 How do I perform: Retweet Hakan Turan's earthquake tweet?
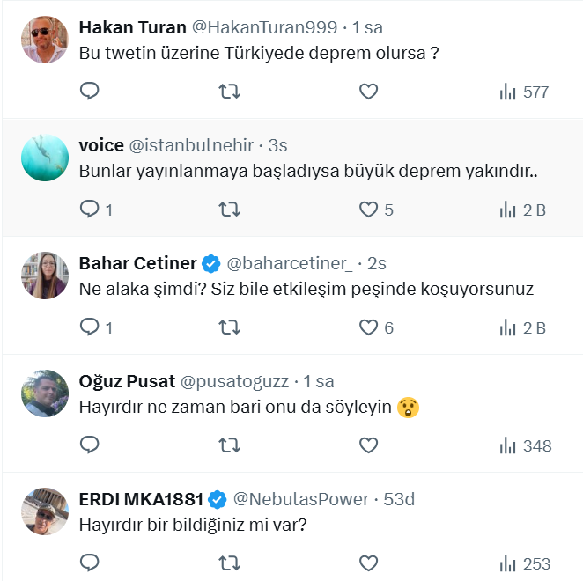229,92
